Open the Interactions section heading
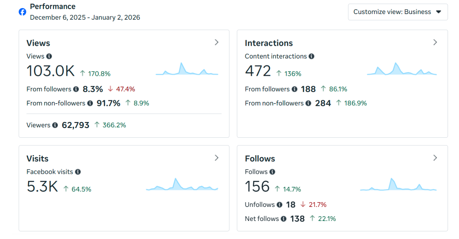The height and width of the screenshot is (239, 459). pos(269,43)
